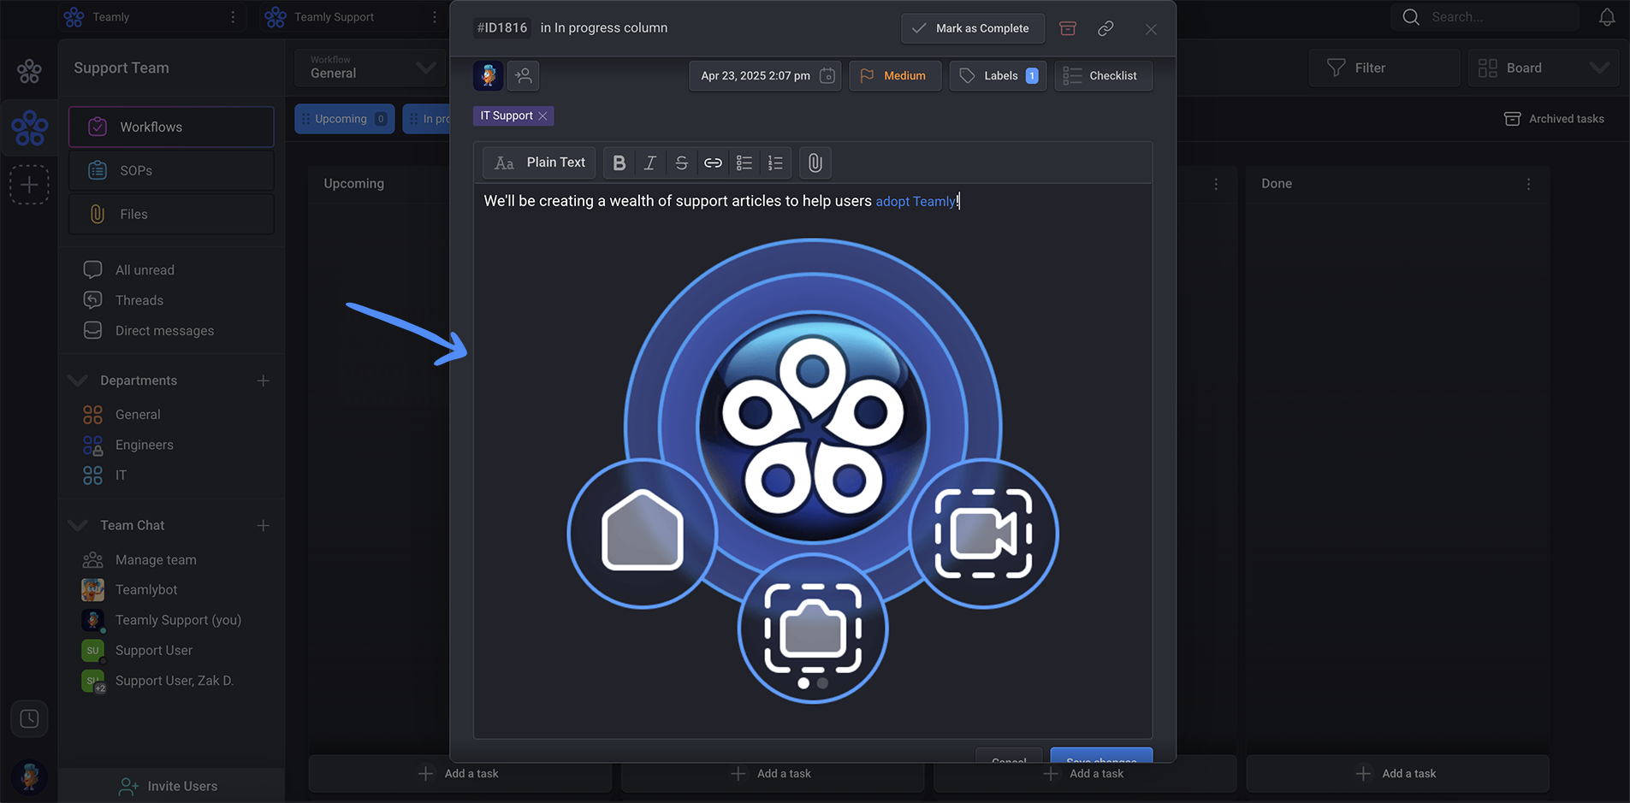Open All unread messages

pyautogui.click(x=145, y=270)
